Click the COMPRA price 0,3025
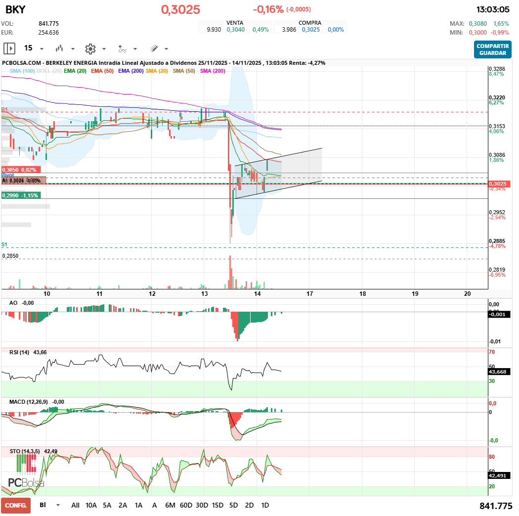This screenshot has width=519, height=516. pos(311,30)
